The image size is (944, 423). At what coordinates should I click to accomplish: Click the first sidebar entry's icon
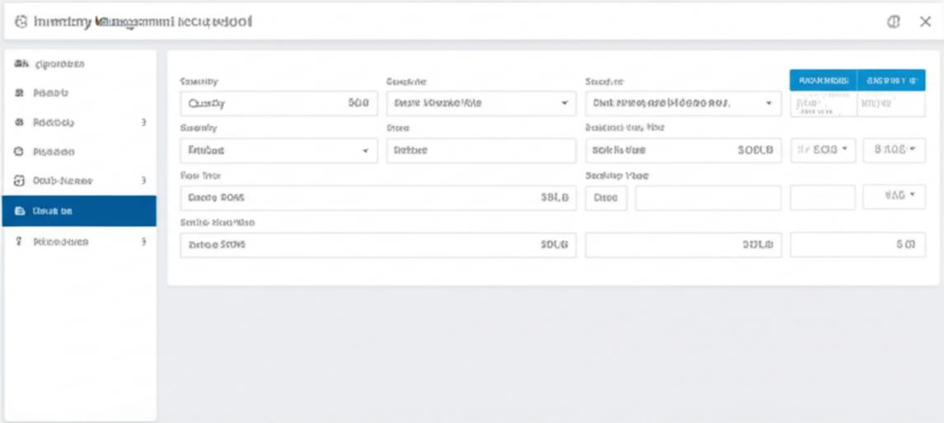pyautogui.click(x=20, y=64)
